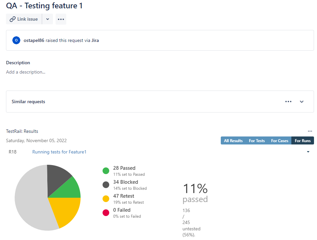Click the ostapel86 username

[34, 40]
